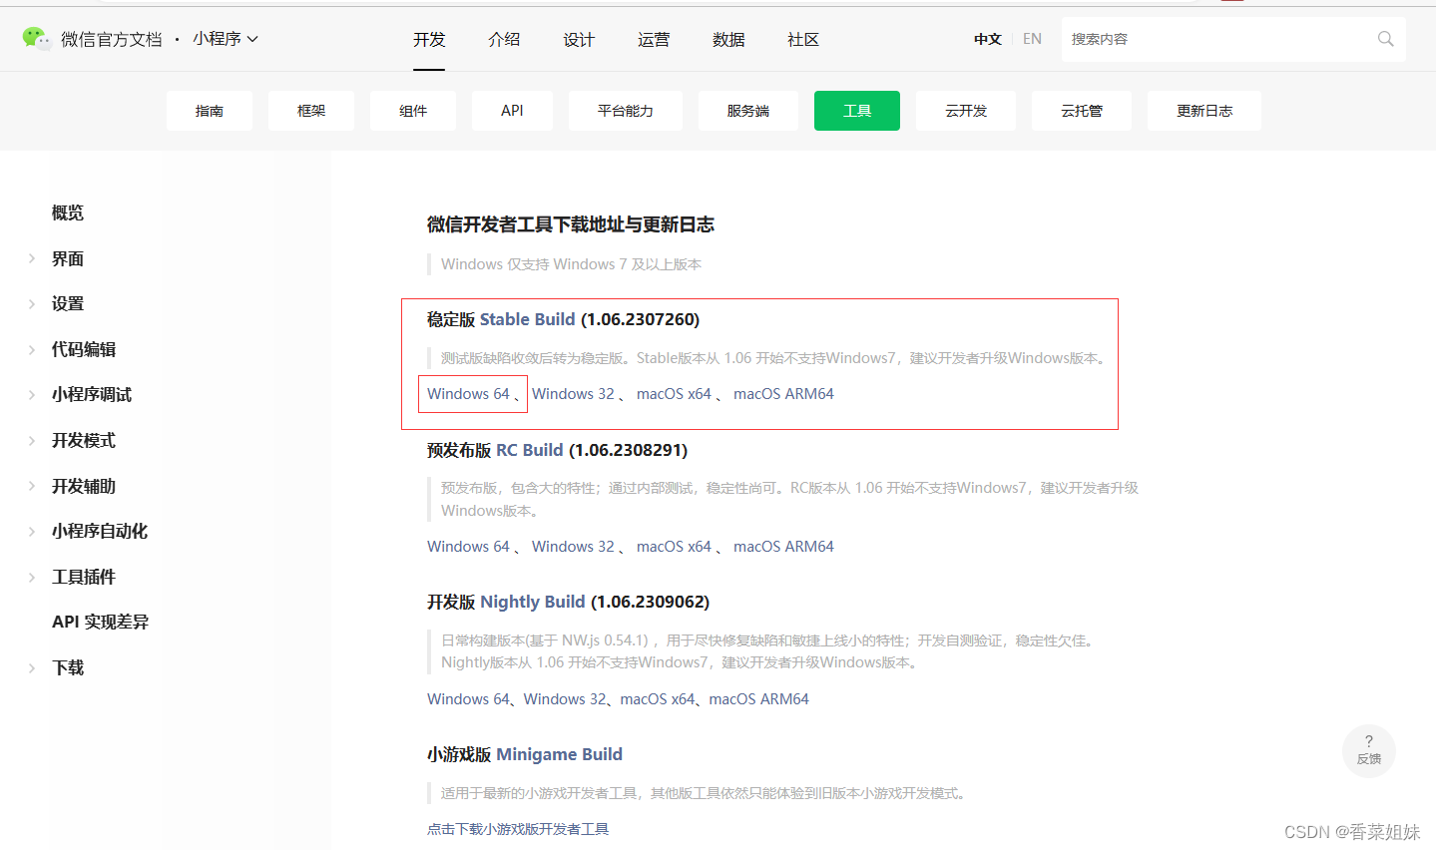Download RC Build macOS x64
The image size is (1436, 850).
(674, 547)
